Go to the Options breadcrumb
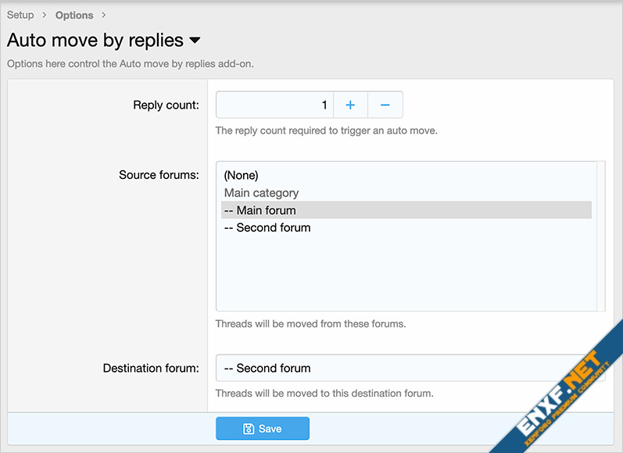This screenshot has width=623, height=453. click(74, 15)
